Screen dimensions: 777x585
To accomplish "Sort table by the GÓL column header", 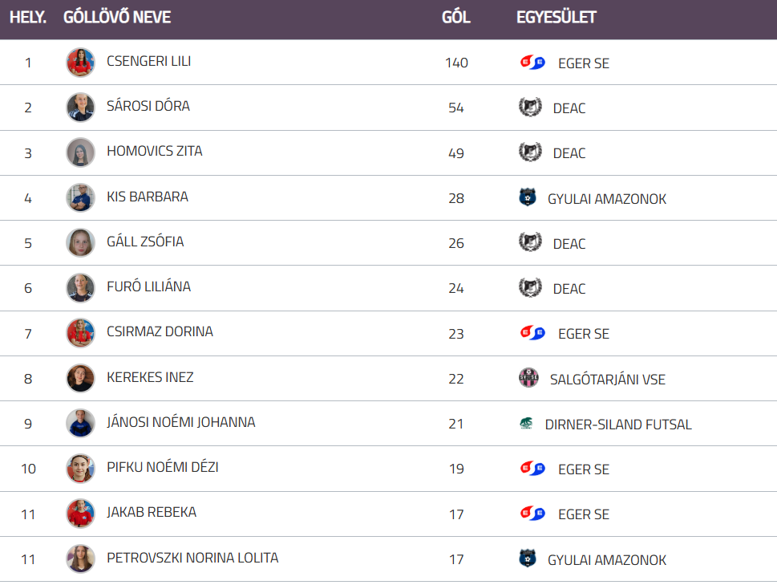I will coord(455,17).
